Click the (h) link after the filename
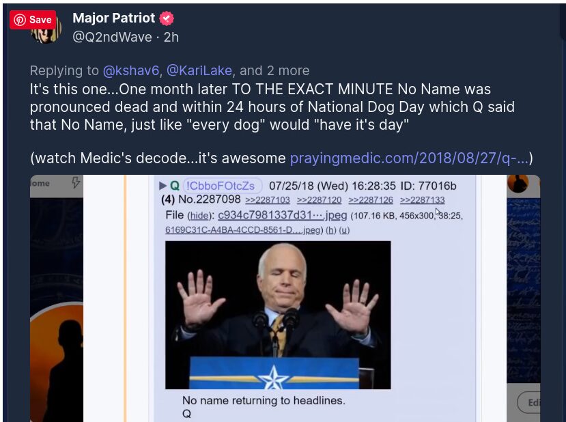Viewport: 566px width, 422px height. tap(330, 230)
